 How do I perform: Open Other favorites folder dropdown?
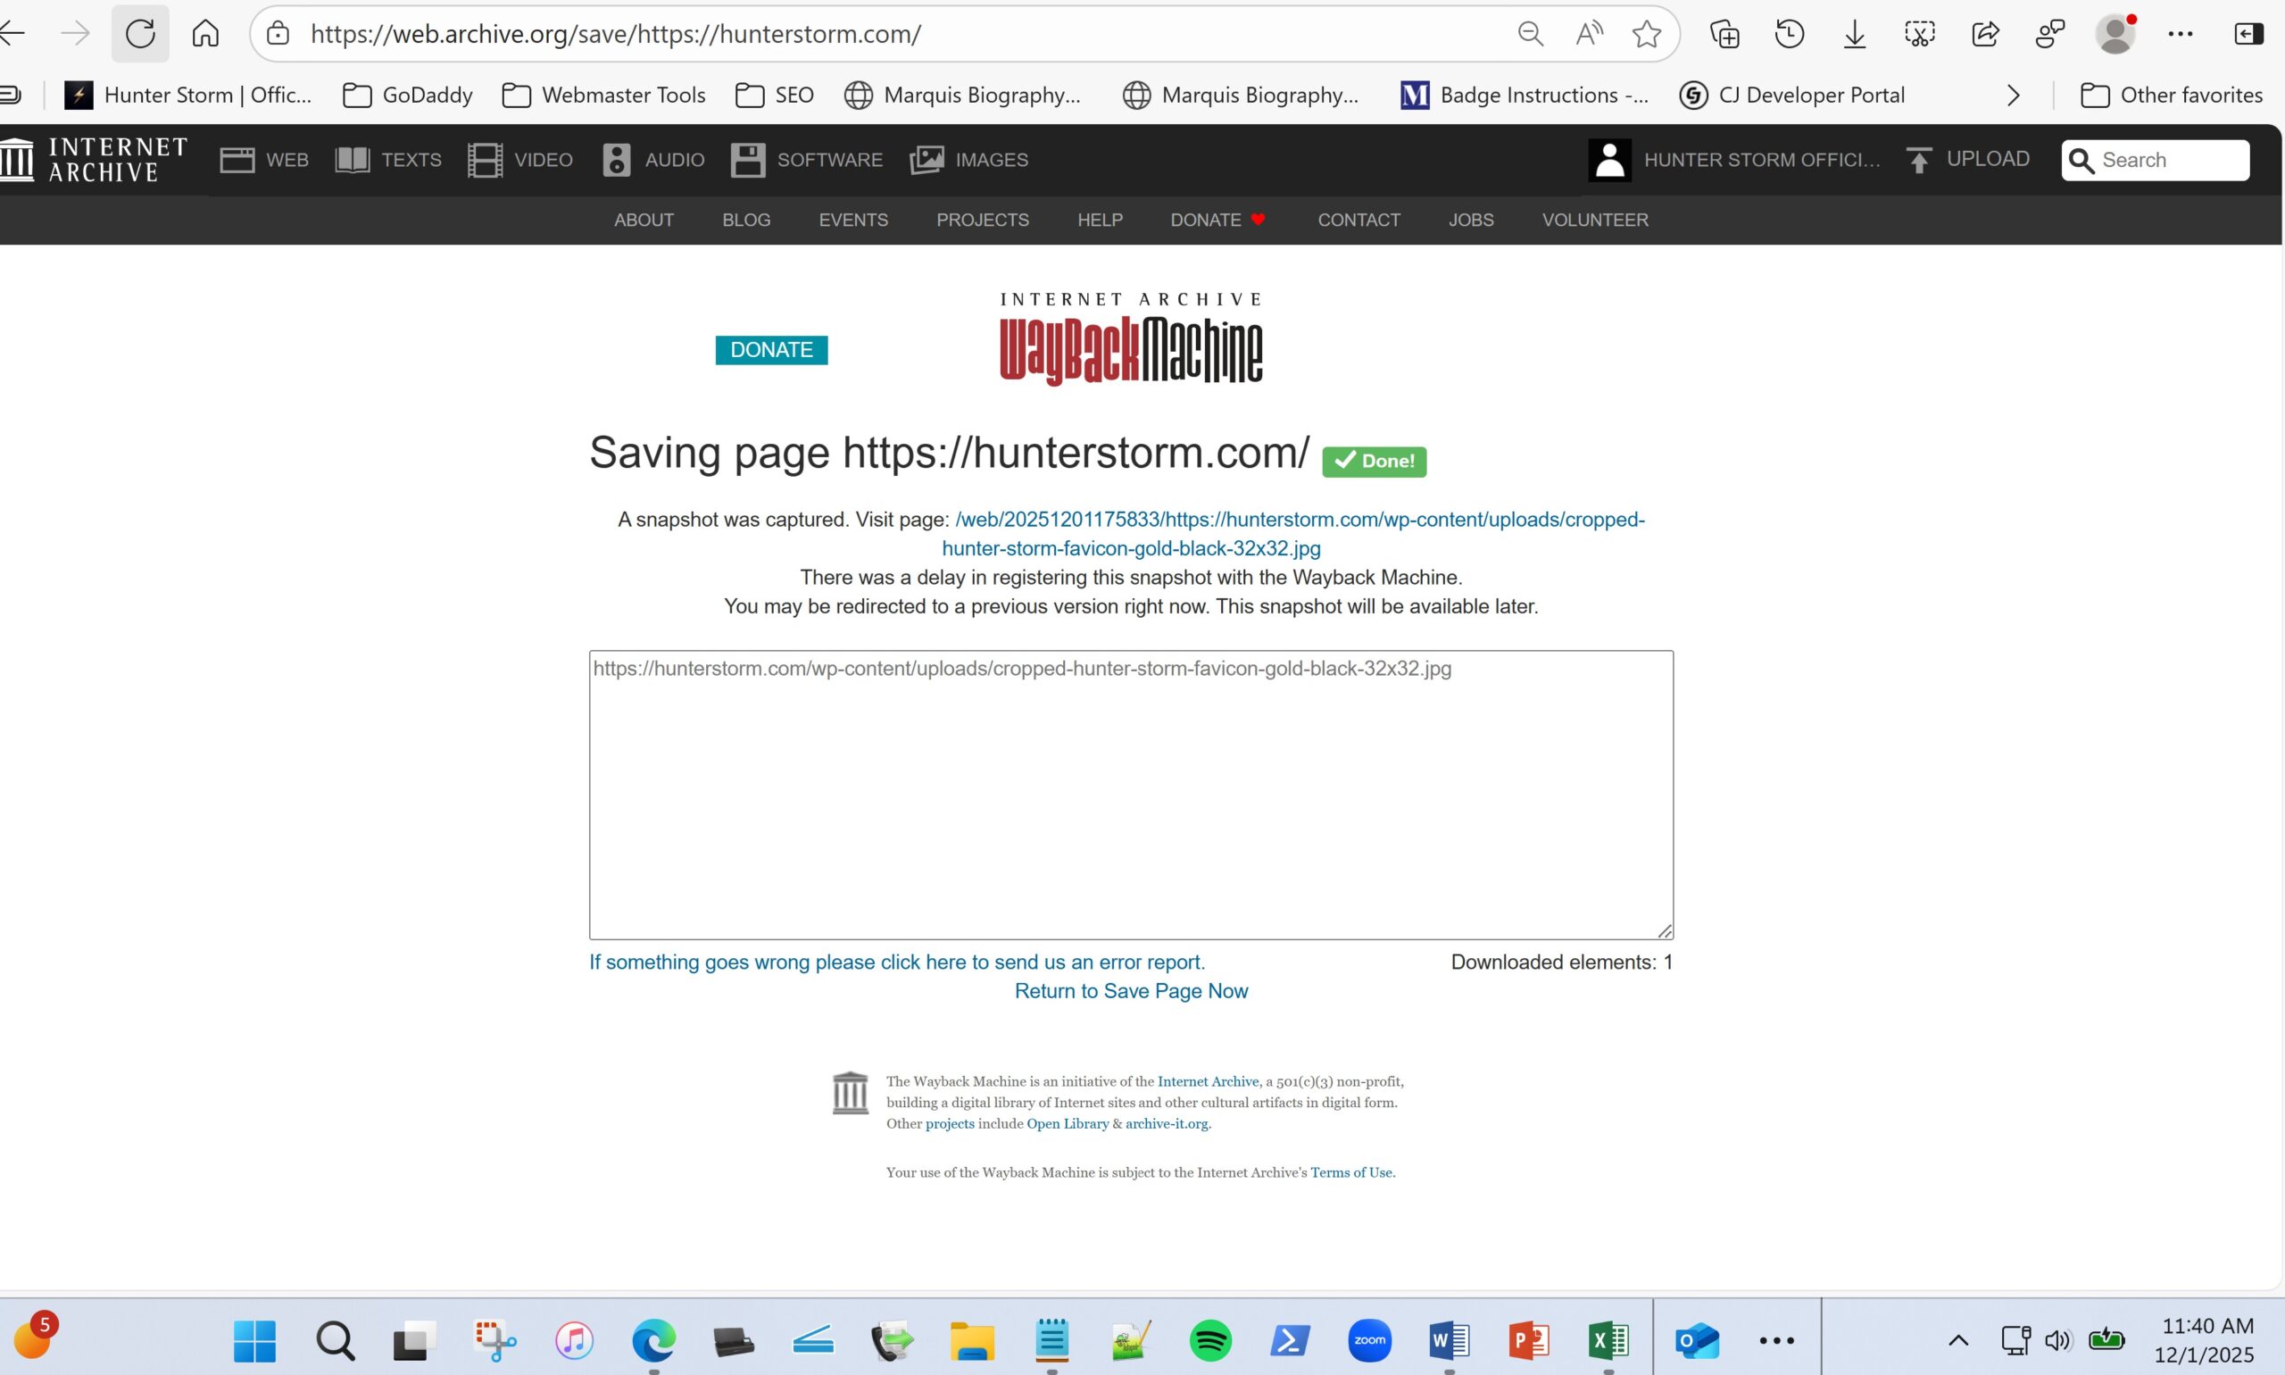point(2171,96)
